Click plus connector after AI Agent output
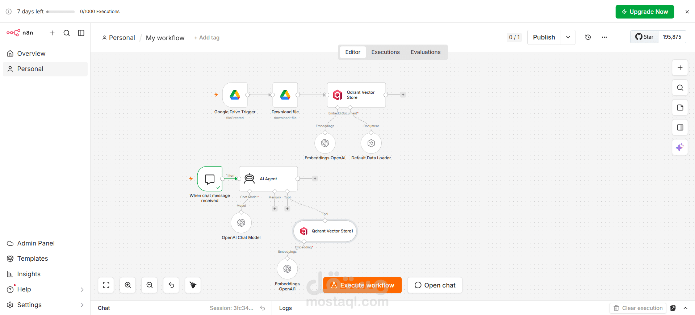This screenshot has height=315, width=695. coord(315,178)
